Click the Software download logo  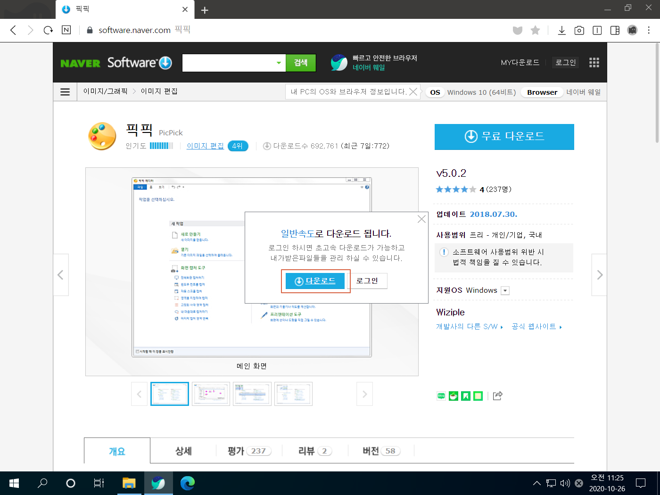tap(140, 63)
